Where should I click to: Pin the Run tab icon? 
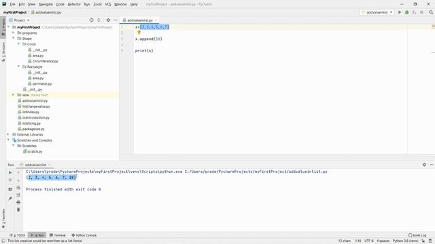pyautogui.click(x=10, y=199)
